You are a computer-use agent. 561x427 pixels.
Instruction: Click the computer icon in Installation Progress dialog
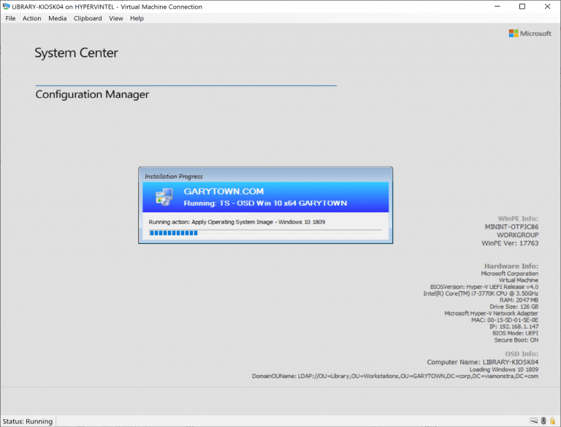pyautogui.click(x=163, y=197)
